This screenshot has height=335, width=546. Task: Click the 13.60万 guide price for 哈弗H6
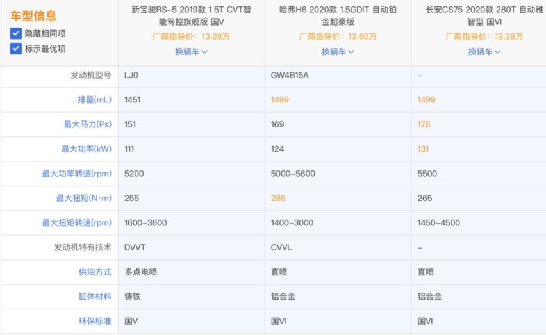(x=364, y=37)
